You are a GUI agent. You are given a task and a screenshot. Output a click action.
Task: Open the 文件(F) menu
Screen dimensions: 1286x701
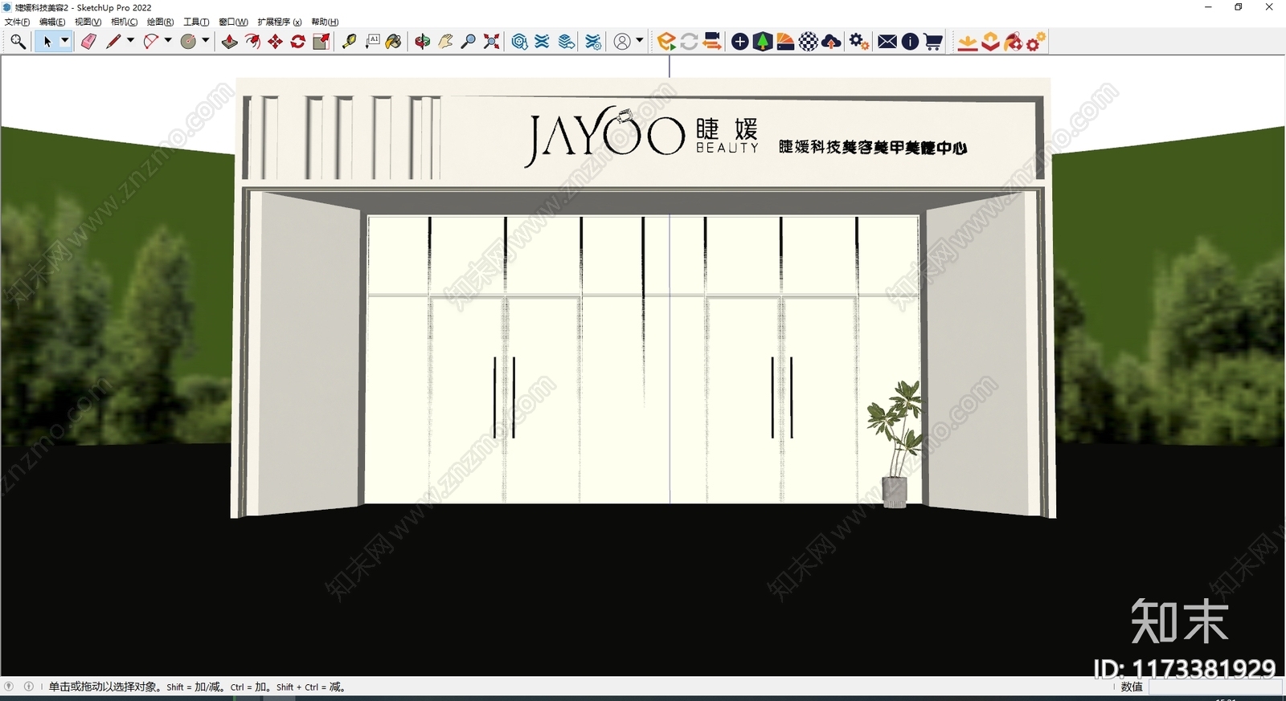(17, 22)
